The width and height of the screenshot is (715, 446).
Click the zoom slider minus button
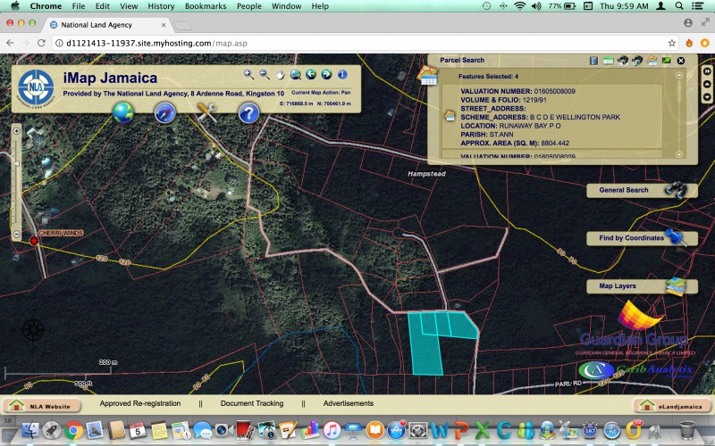tap(17, 235)
